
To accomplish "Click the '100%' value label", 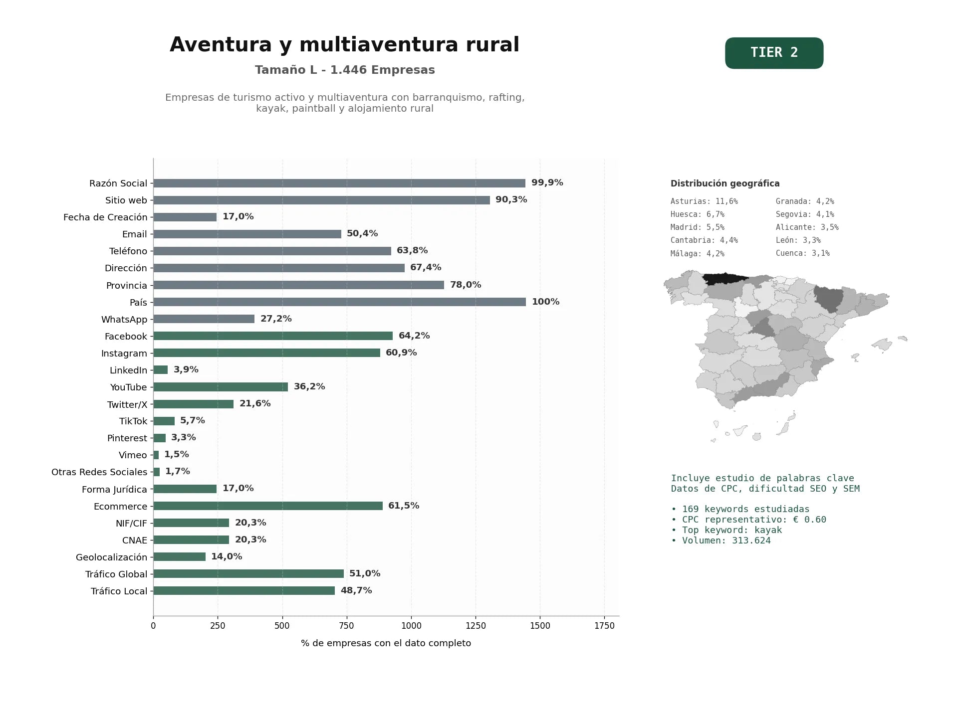I will [x=545, y=302].
